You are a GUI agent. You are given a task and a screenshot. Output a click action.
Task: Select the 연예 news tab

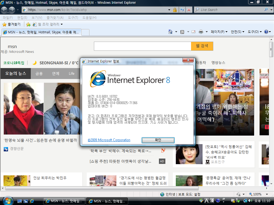(x=56, y=74)
